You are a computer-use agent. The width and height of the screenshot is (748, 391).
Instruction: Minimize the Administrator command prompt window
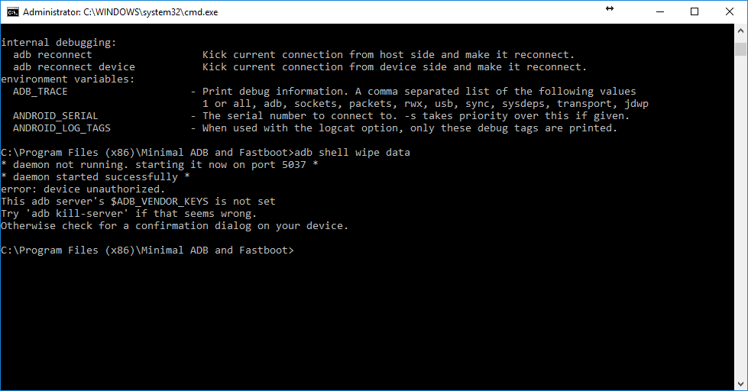click(660, 12)
